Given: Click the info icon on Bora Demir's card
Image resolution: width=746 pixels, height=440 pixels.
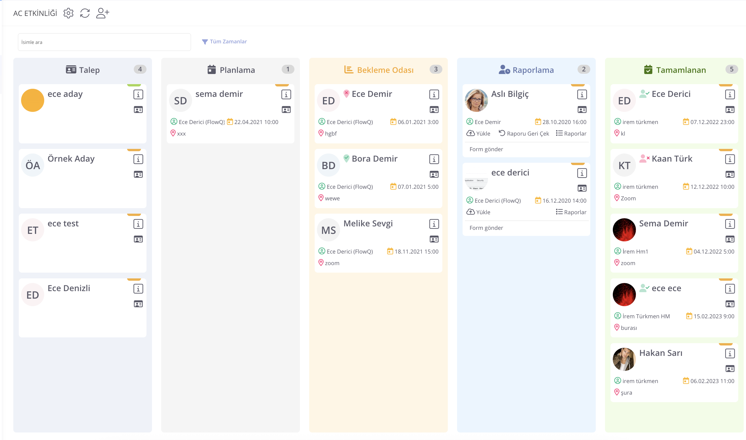Looking at the screenshot, I should point(434,160).
